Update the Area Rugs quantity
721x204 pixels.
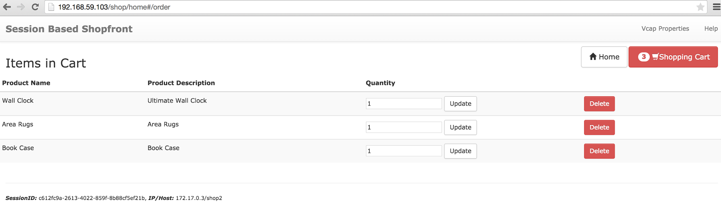460,128
